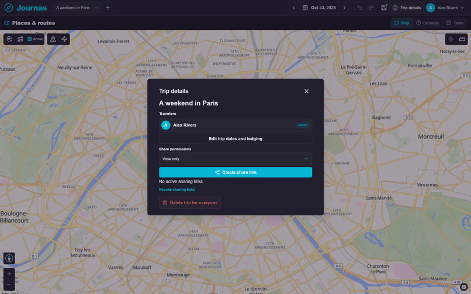Click the Alex Rivers traveler row
471x294 pixels.
[x=235, y=125]
